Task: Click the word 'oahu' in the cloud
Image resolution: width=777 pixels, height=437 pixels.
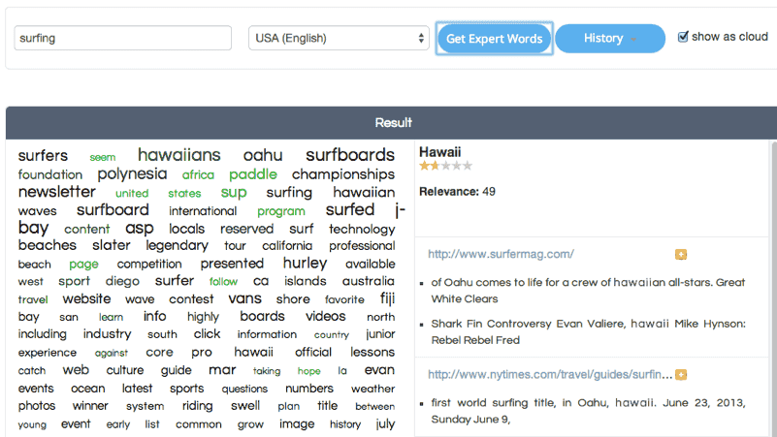Action: tap(263, 155)
